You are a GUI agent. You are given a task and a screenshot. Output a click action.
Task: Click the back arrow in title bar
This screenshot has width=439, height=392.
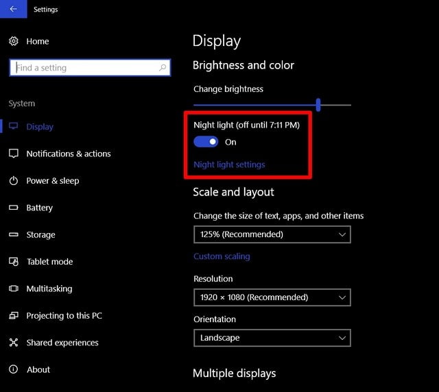tap(13, 10)
